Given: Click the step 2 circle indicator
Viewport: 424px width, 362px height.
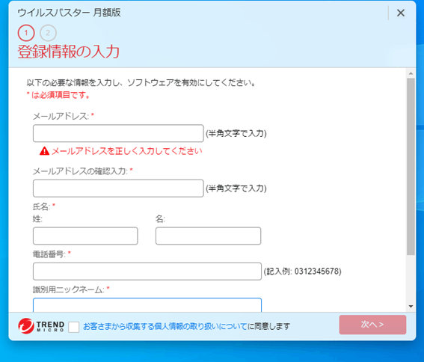Looking at the screenshot, I should tap(48, 33).
